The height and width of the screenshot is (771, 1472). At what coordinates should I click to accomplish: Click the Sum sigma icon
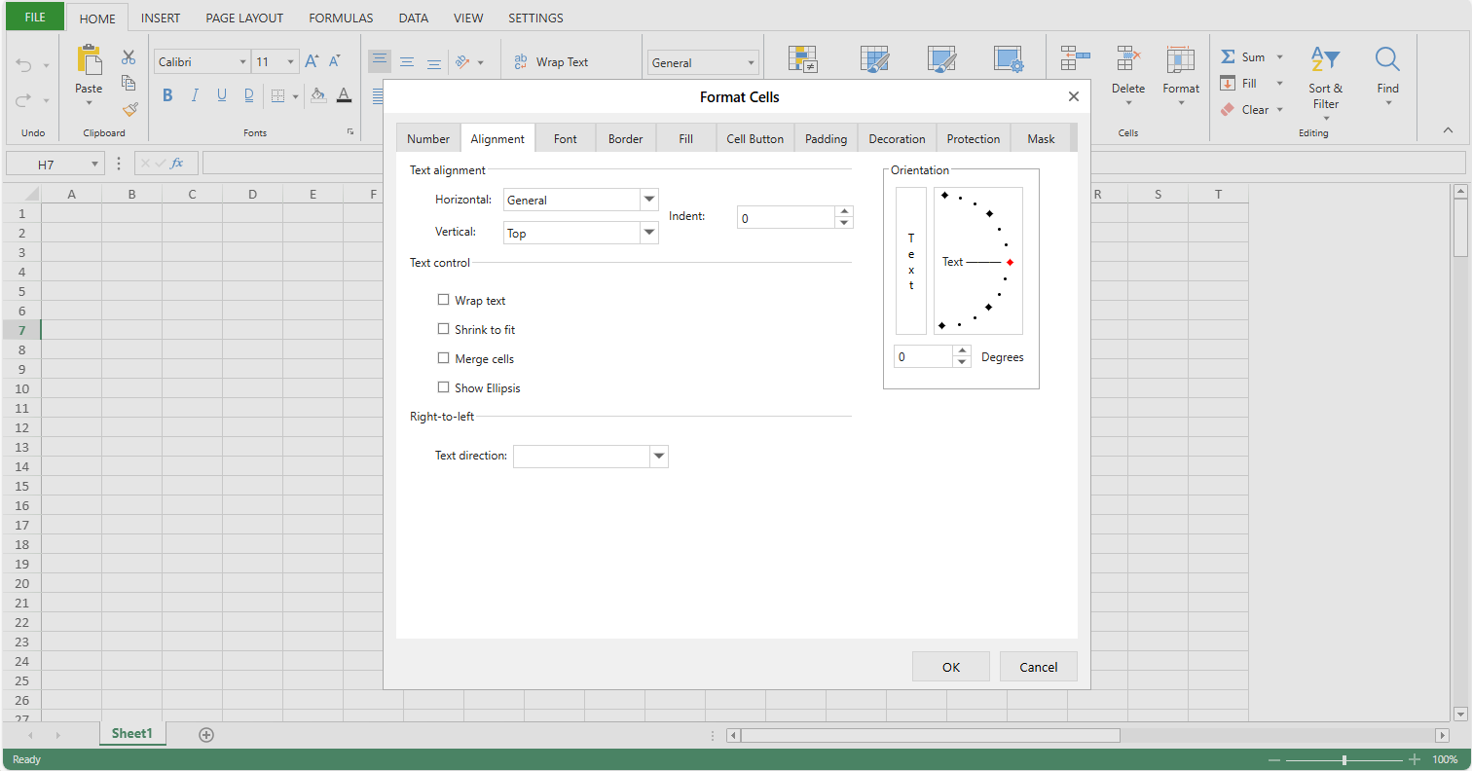click(x=1228, y=57)
